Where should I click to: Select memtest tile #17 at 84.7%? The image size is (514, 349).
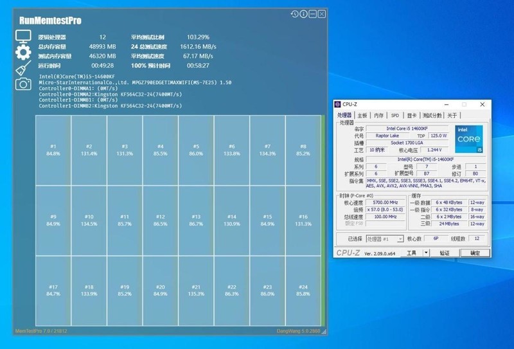click(53, 291)
